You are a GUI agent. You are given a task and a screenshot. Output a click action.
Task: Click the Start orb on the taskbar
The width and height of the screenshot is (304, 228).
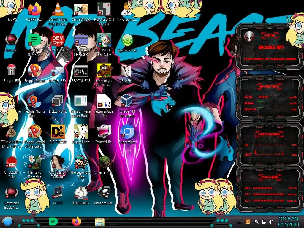coord(8,222)
